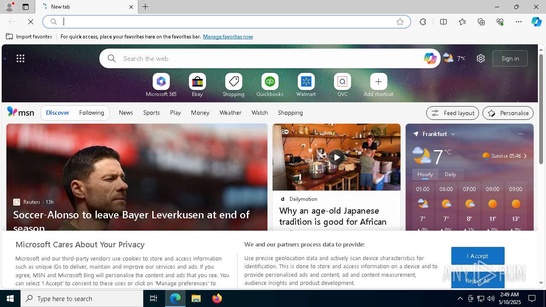Switch to the Following feed
This screenshot has height=307, width=546.
[91, 113]
